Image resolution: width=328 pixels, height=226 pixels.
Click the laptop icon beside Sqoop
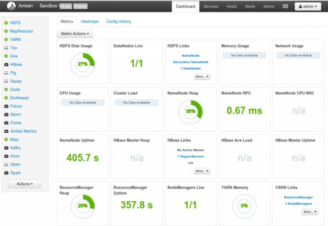pos(6,81)
